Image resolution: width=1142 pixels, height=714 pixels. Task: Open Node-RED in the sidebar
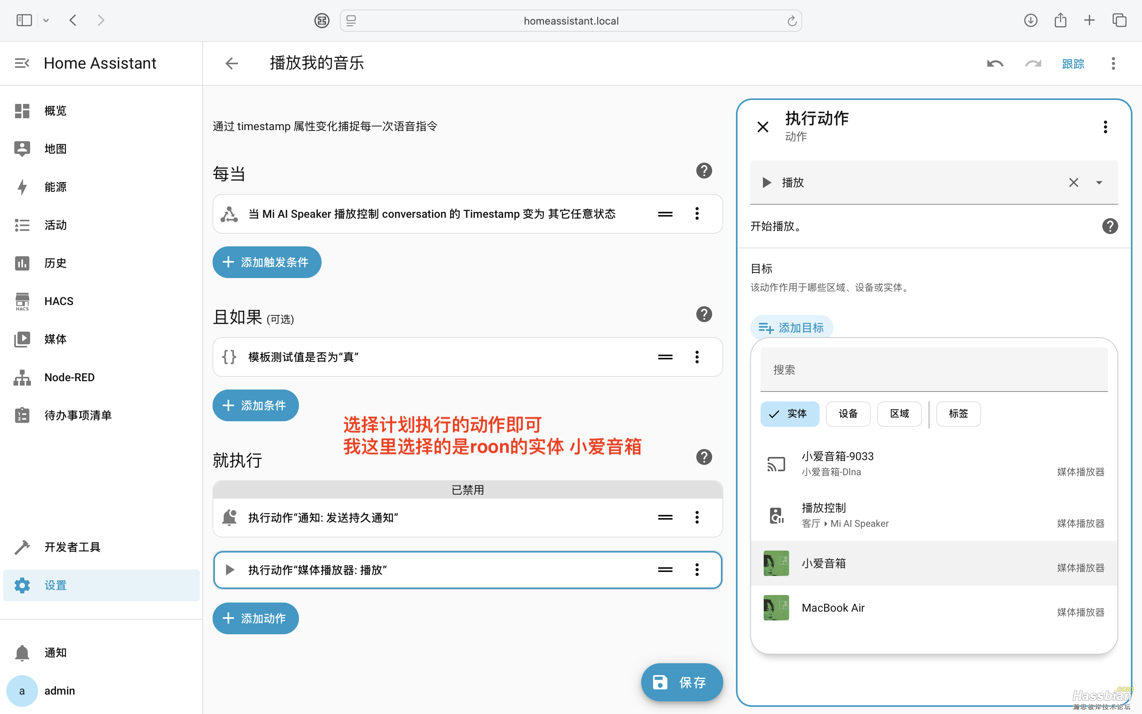point(69,377)
